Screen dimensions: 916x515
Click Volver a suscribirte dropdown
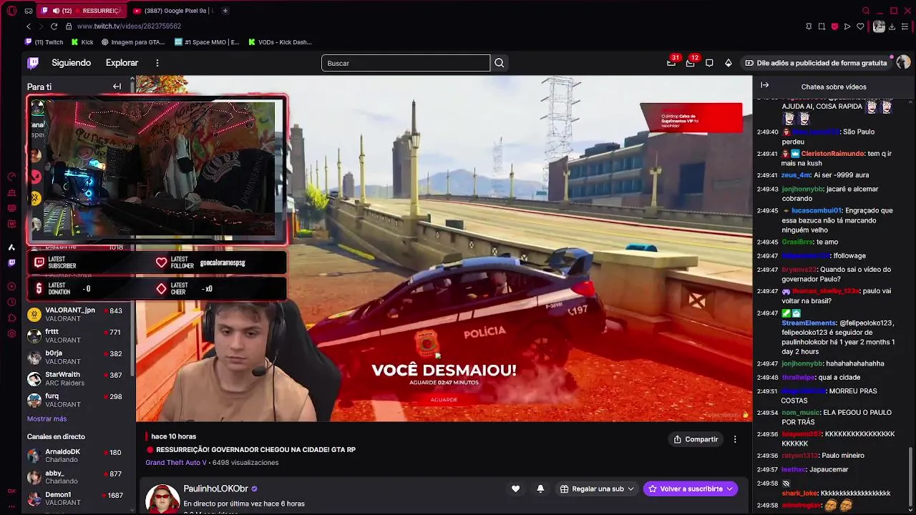click(x=691, y=489)
